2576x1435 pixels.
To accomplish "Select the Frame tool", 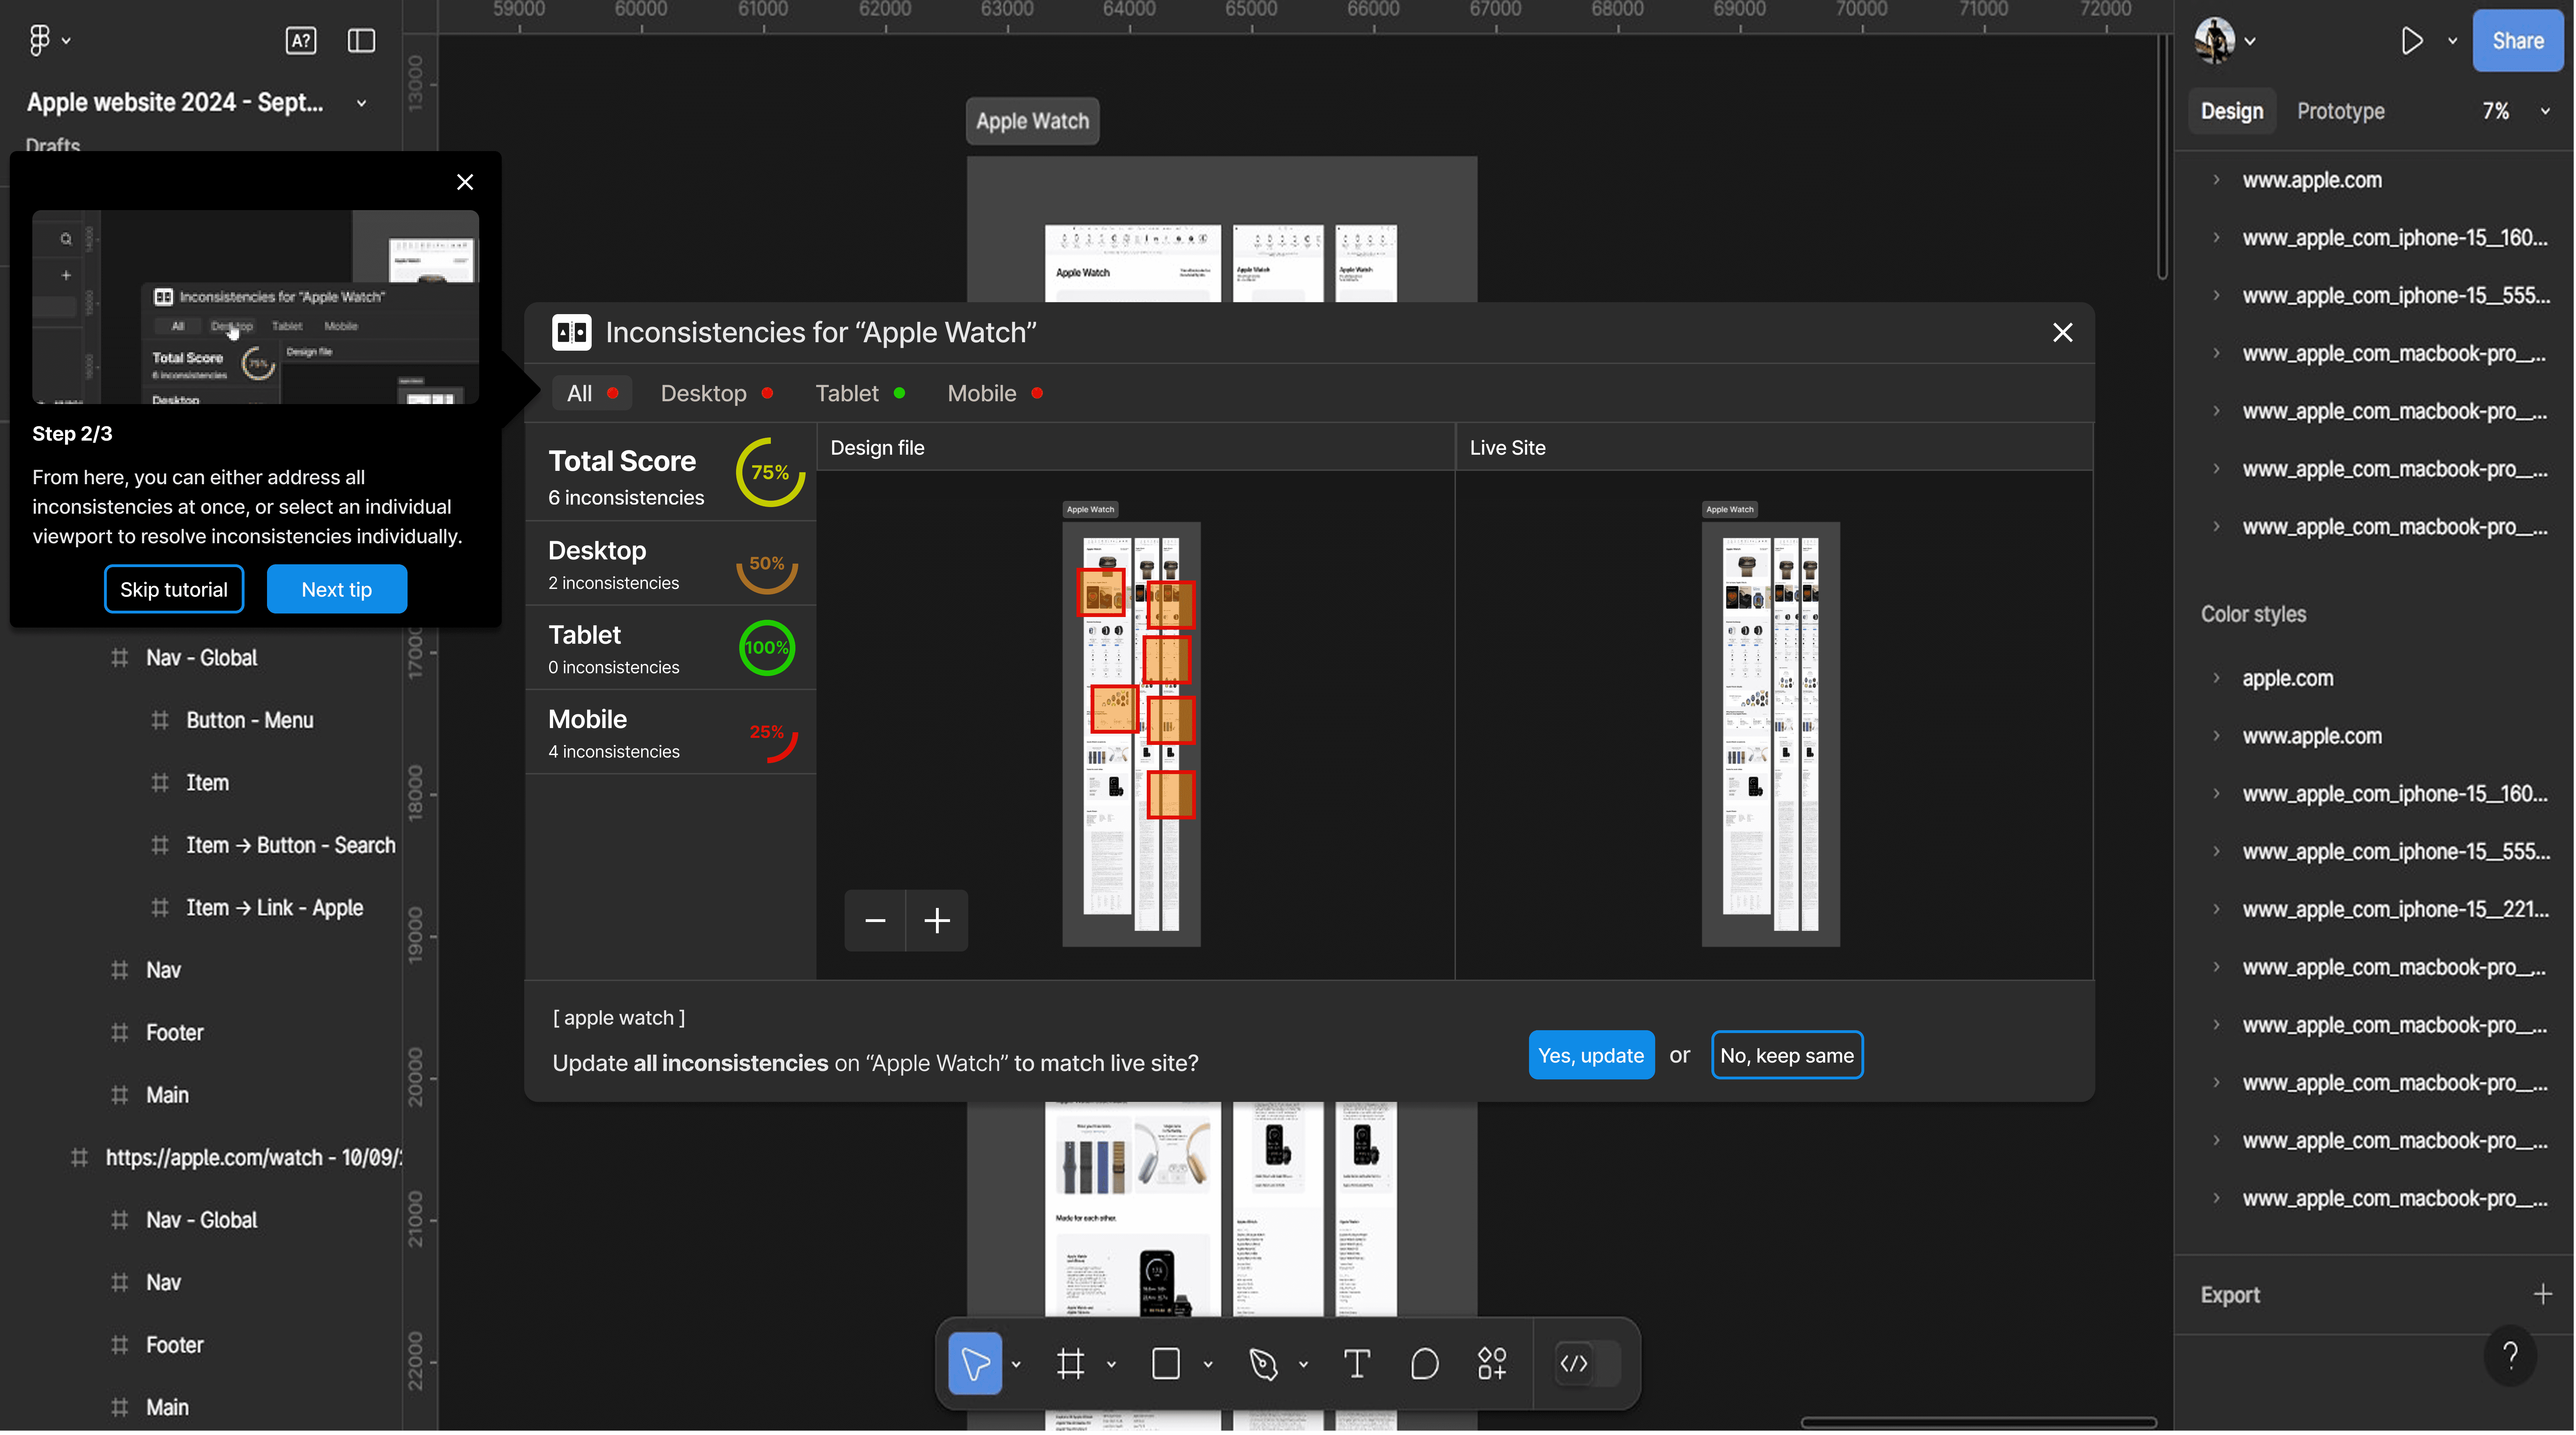I will click(1070, 1363).
